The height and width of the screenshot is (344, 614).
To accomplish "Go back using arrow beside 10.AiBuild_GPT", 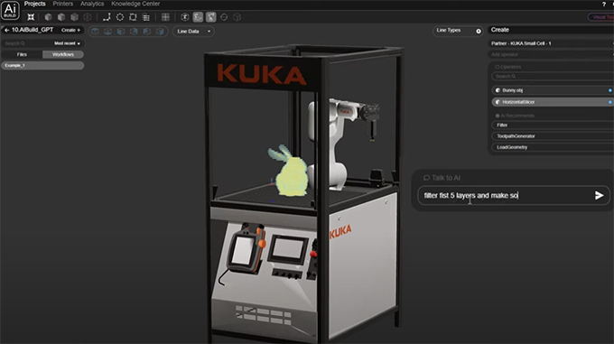I will 6,30.
